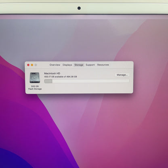Screen dimensions: 168x168
Task: Switch to the Overview tab
Action: pos(55,65)
